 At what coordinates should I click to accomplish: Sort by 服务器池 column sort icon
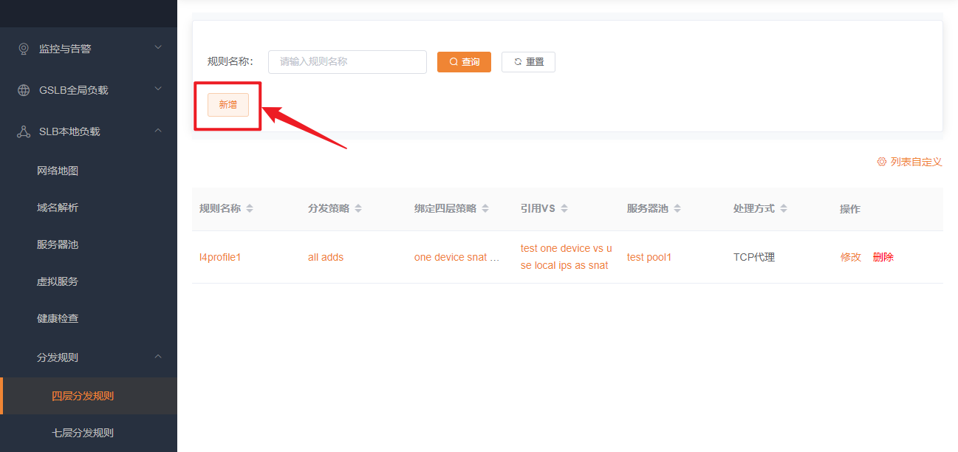click(x=677, y=209)
